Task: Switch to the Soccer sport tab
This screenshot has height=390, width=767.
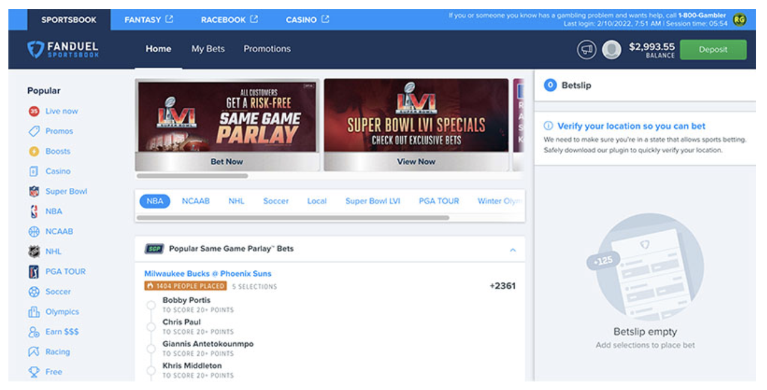Action: point(276,201)
